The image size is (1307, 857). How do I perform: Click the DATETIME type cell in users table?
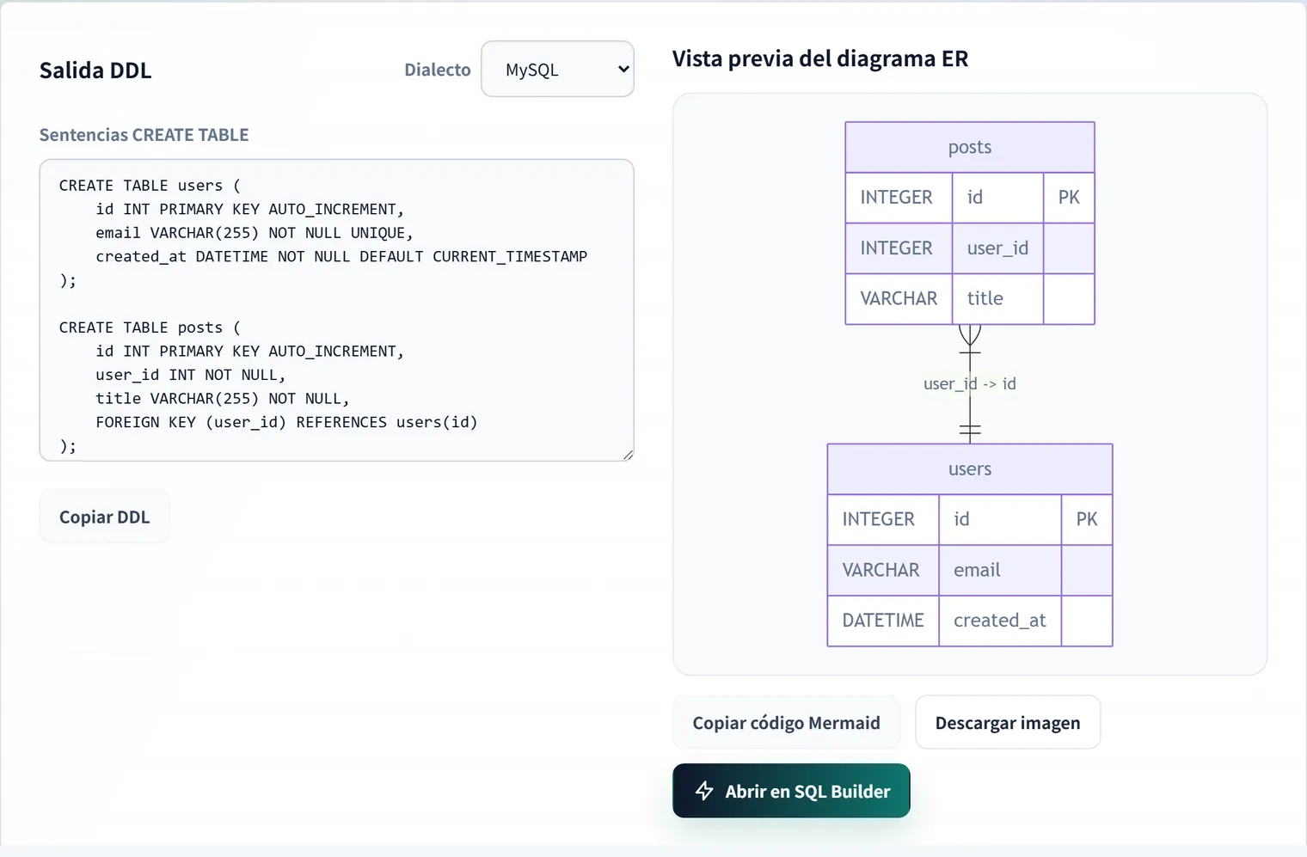pos(883,621)
